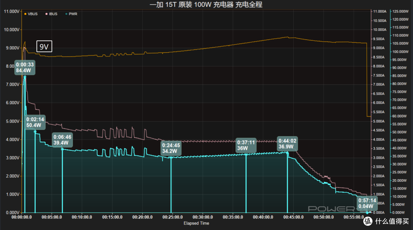
Task: Click the 00:00:00.0 time axis origin label
Action: [x=21, y=217]
